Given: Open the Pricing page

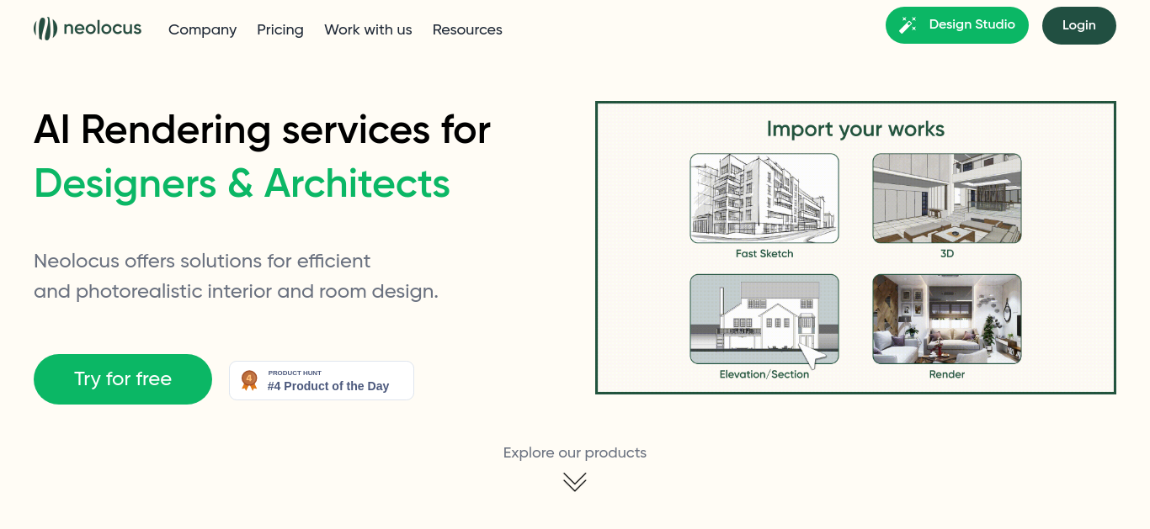Looking at the screenshot, I should click(x=280, y=29).
